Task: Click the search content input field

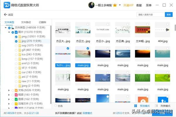Action: 150,15
